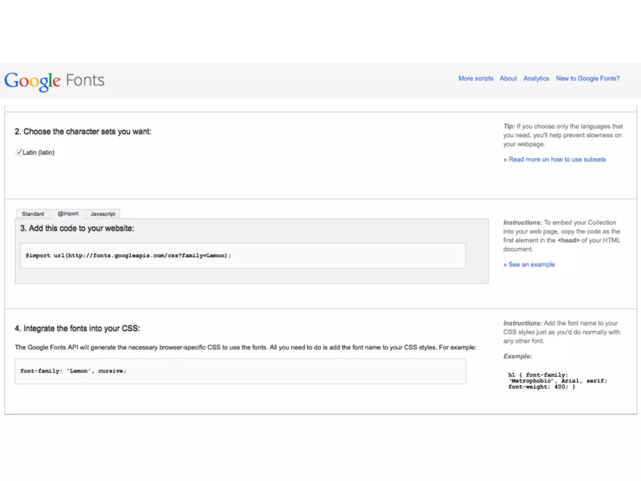Click the Choose the character sets heading
This screenshot has width=641, height=481.
click(83, 132)
